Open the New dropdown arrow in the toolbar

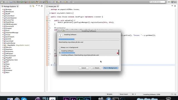(4, 2)
